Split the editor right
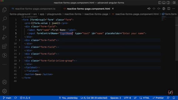 click(169, 9)
